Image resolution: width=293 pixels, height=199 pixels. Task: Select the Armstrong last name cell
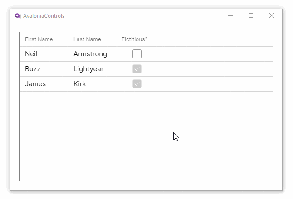coord(90,54)
